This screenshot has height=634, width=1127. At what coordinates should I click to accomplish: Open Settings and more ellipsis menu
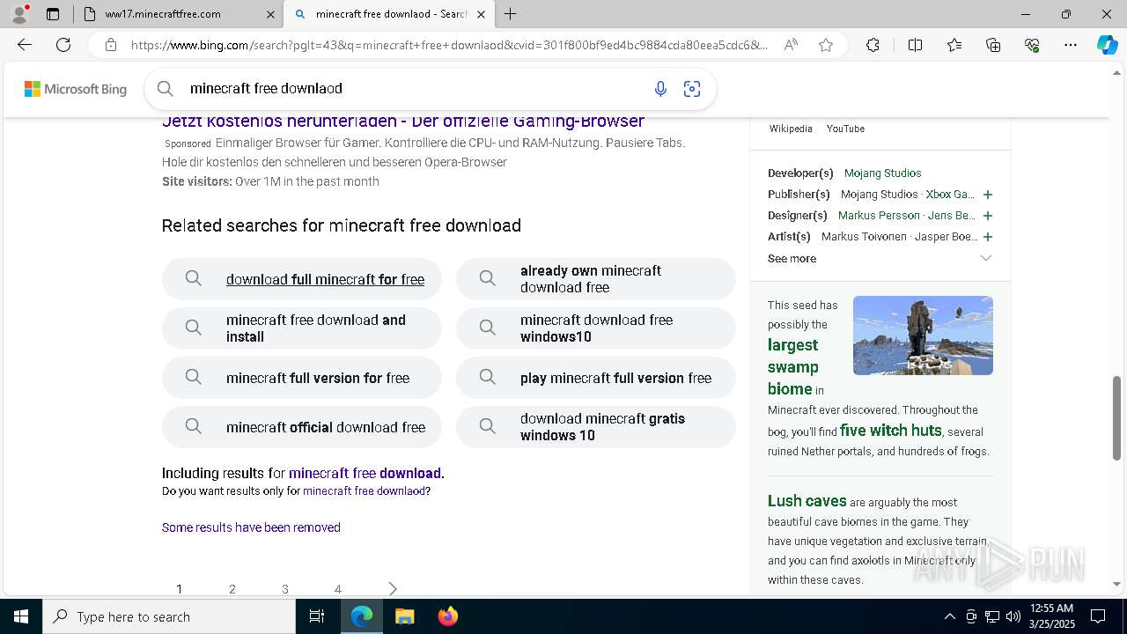(x=1071, y=45)
